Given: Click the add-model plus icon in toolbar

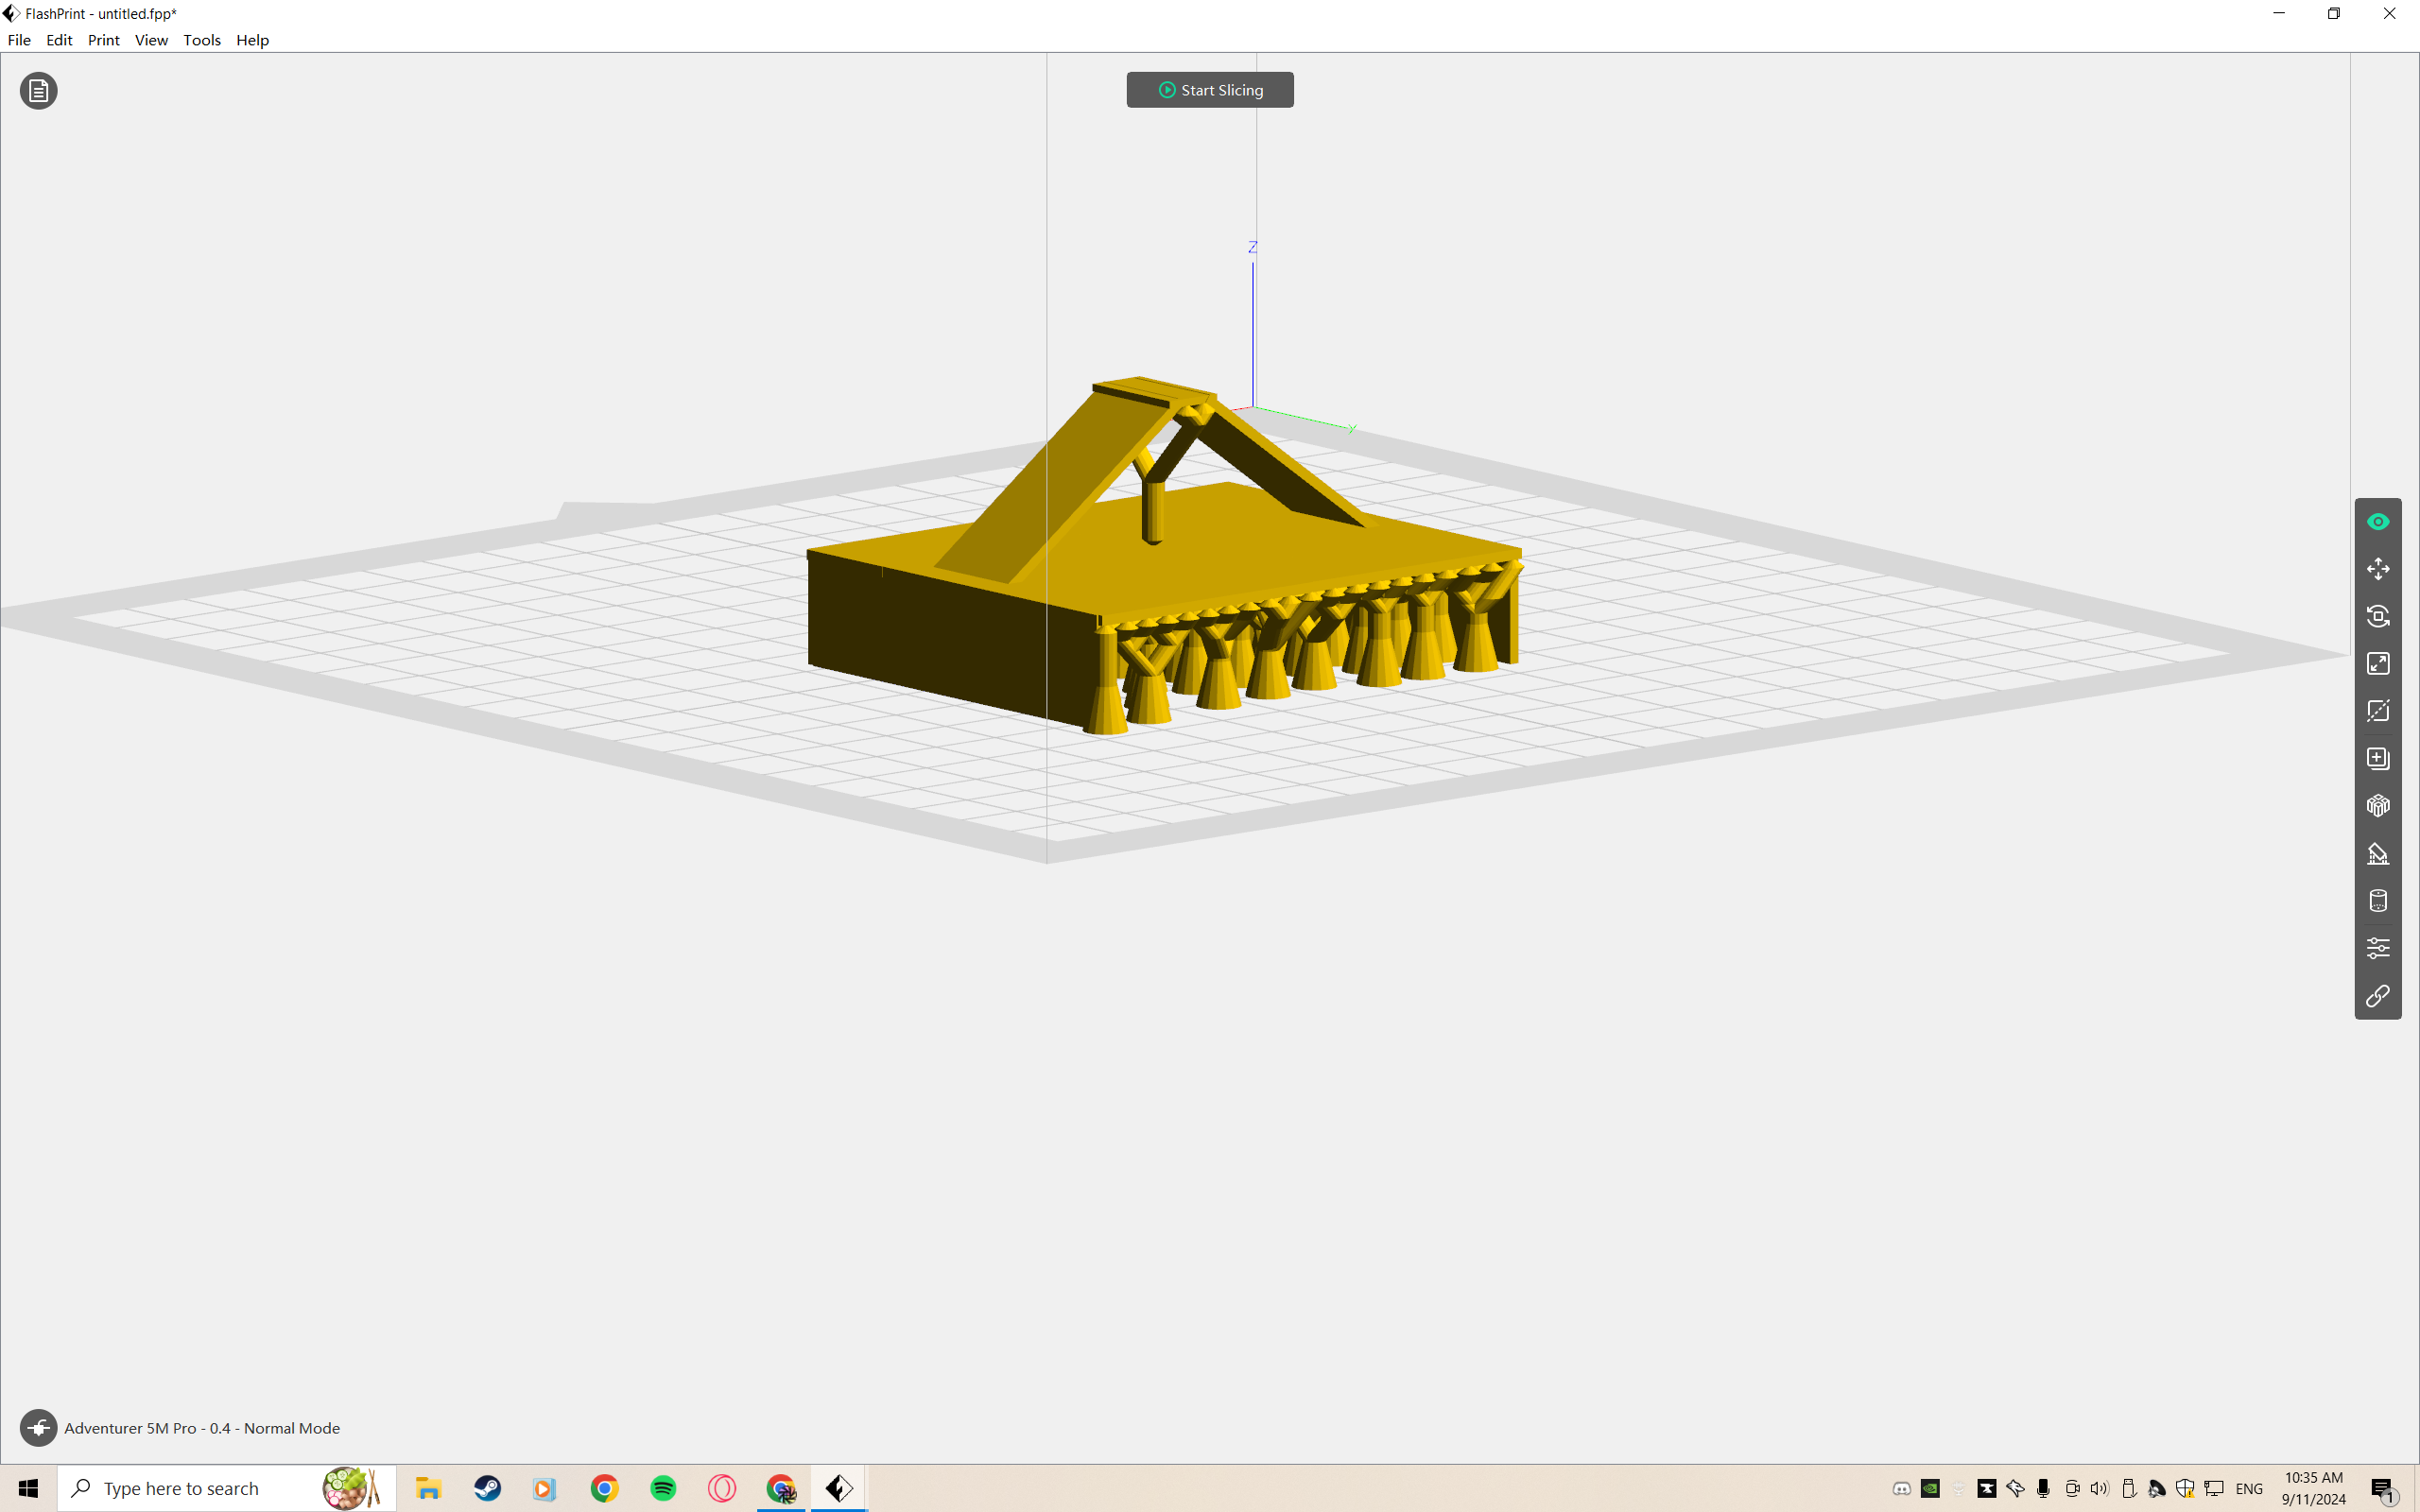Looking at the screenshot, I should point(2378,759).
